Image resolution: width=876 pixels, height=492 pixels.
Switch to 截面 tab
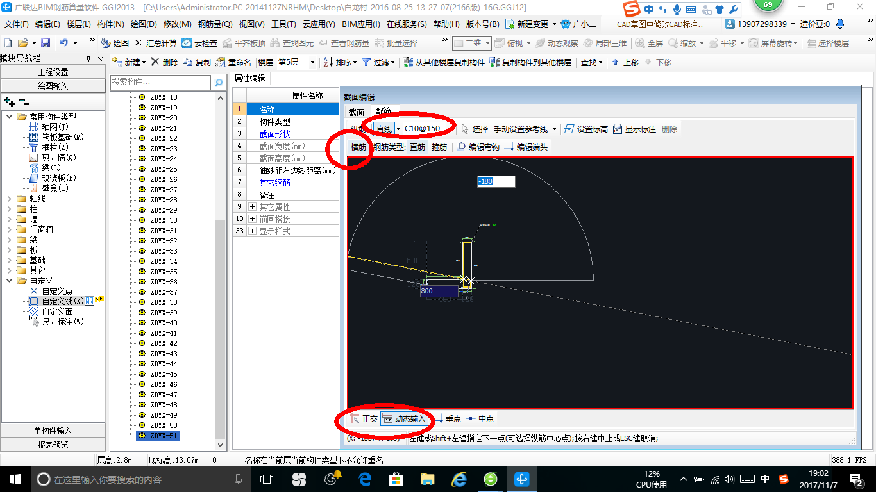(356, 111)
